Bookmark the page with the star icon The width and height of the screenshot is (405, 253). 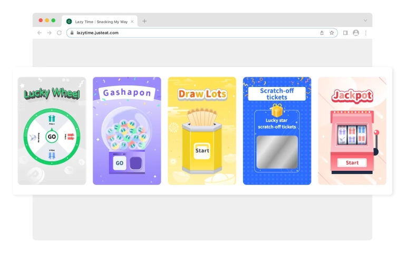point(332,33)
